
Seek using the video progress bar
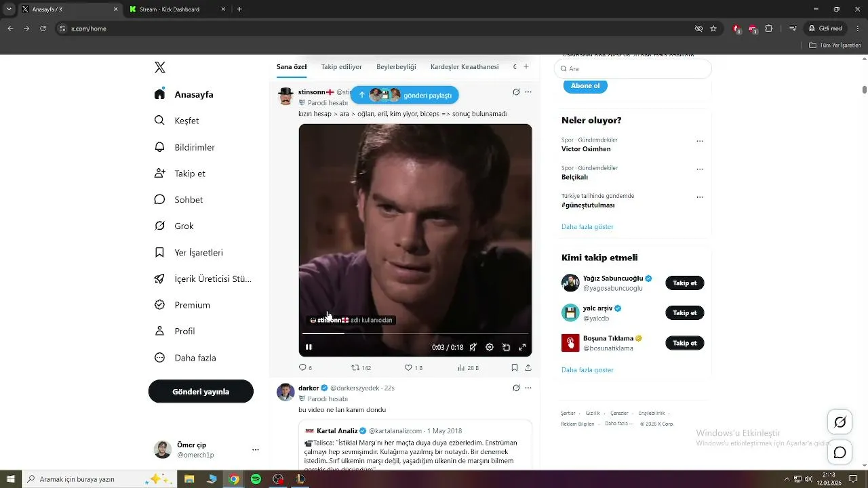415,333
